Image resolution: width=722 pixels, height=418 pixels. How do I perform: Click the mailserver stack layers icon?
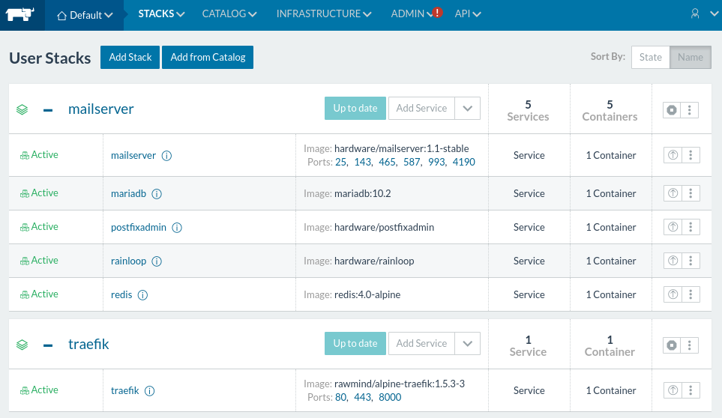(22, 109)
